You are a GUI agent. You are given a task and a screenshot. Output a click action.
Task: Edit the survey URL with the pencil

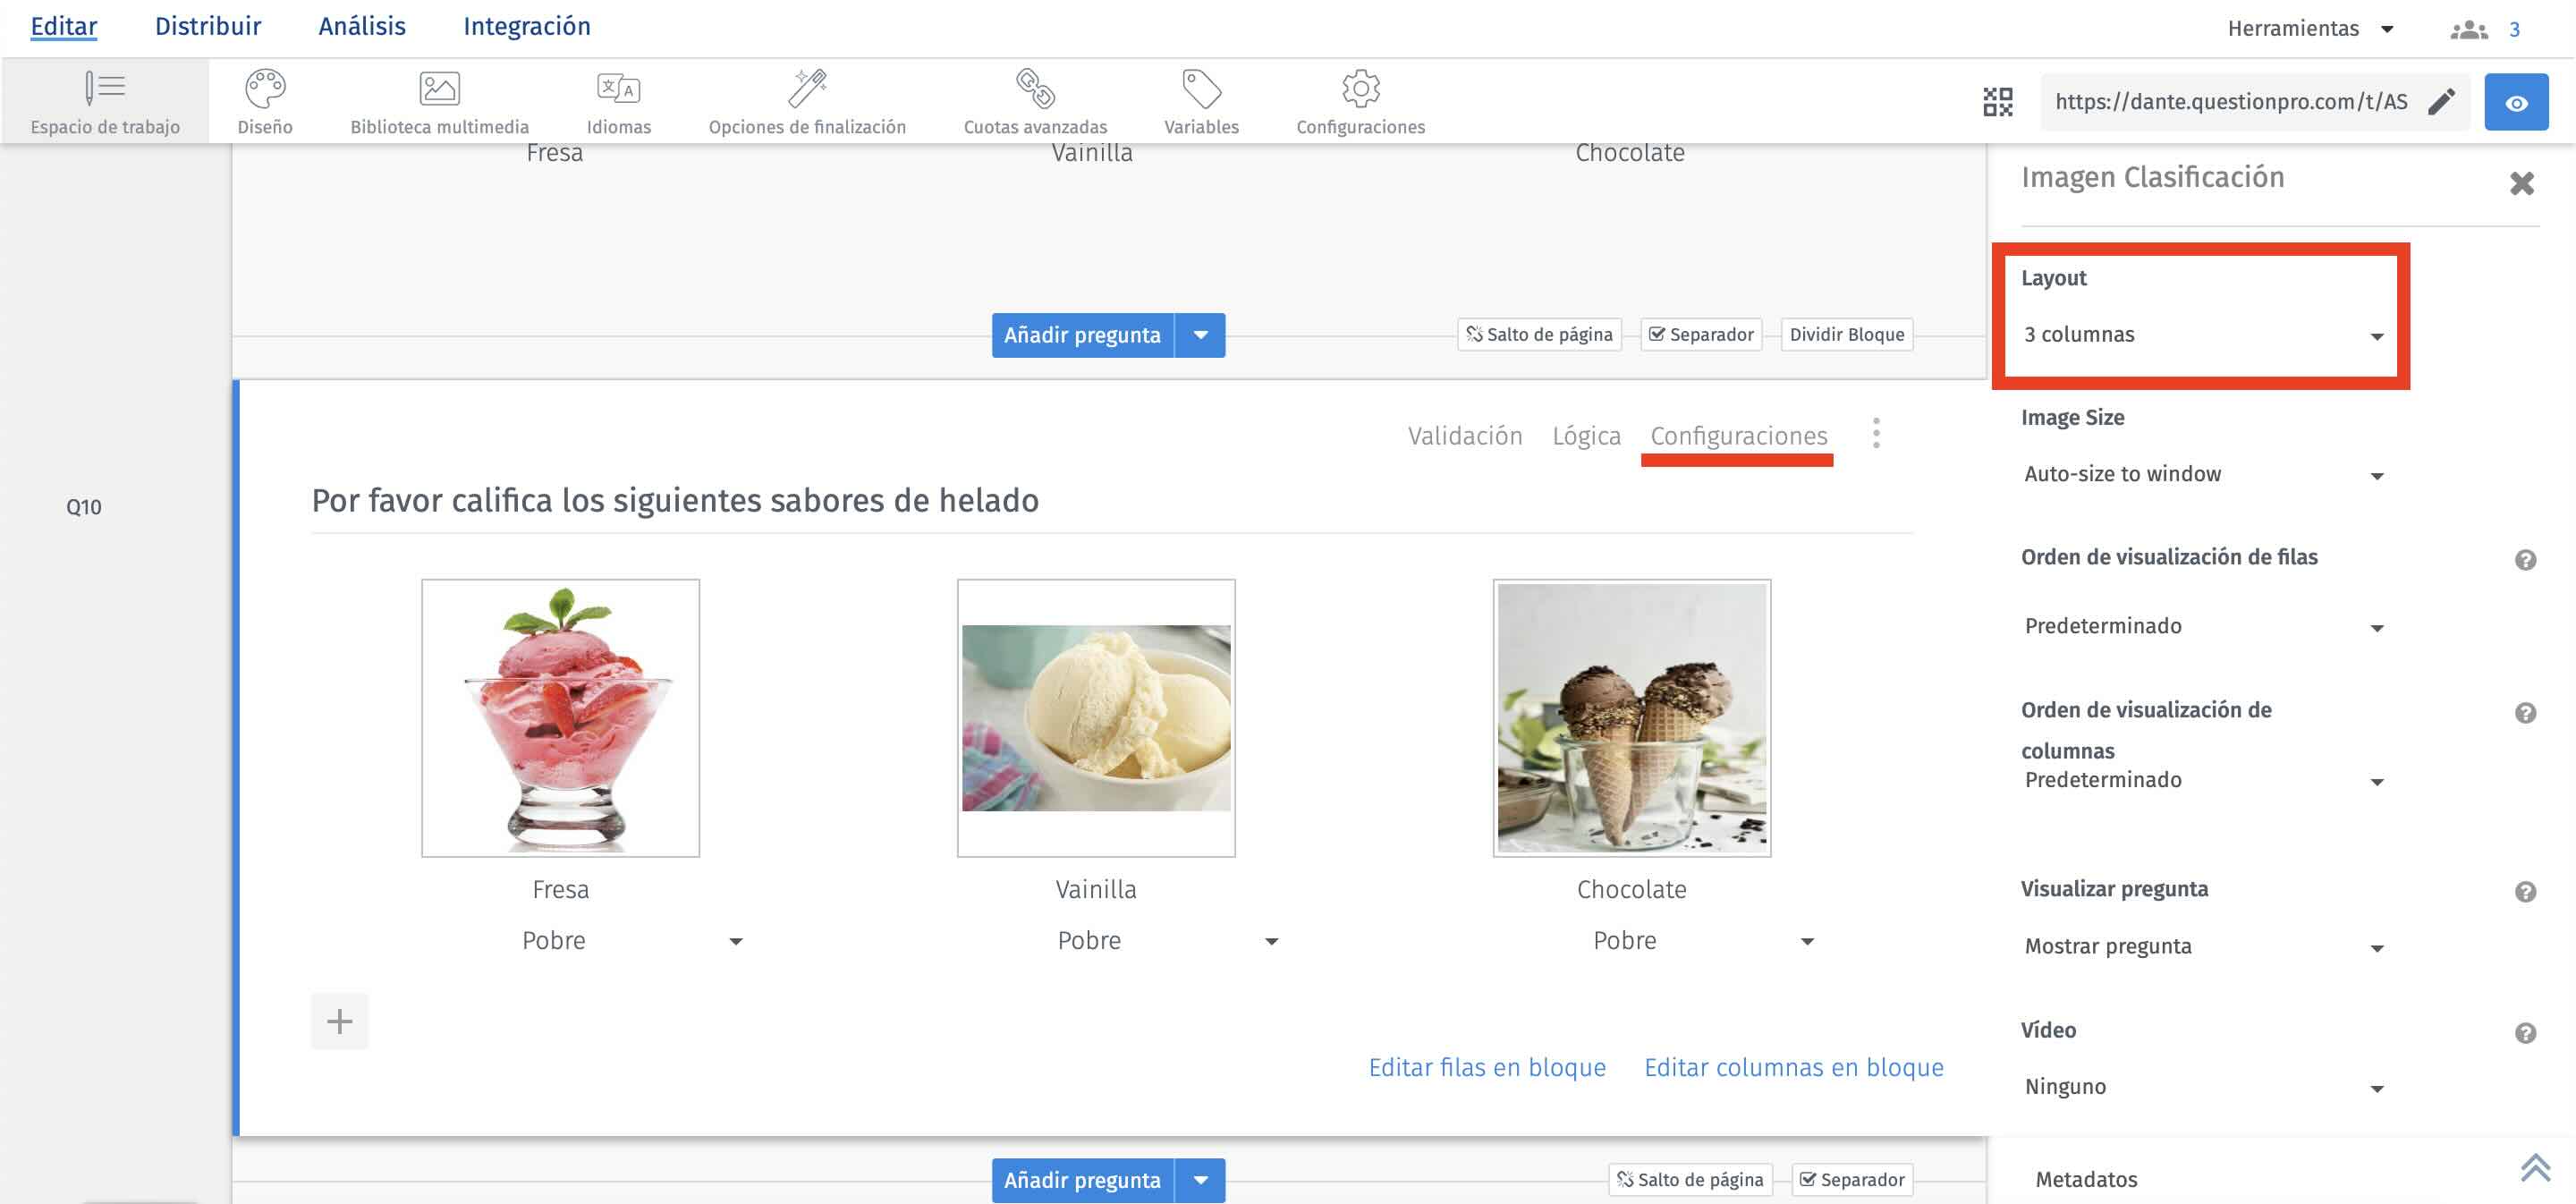(x=2443, y=101)
